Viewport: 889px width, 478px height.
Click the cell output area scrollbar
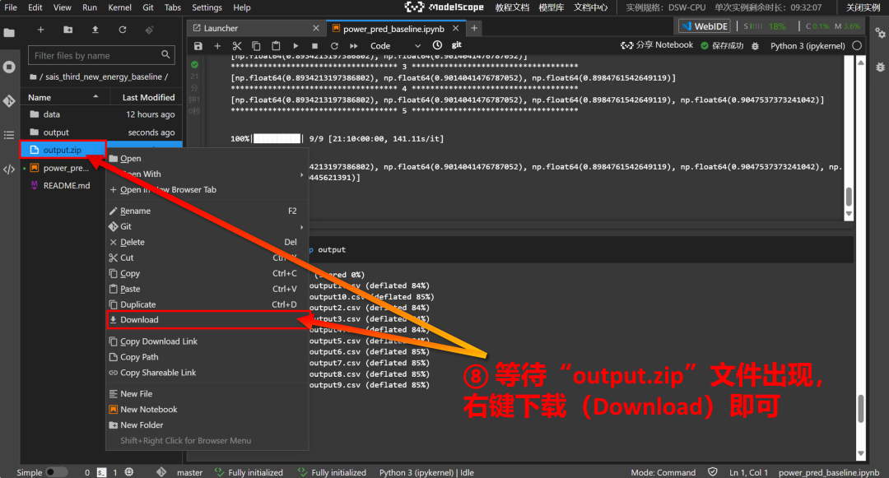click(849, 197)
